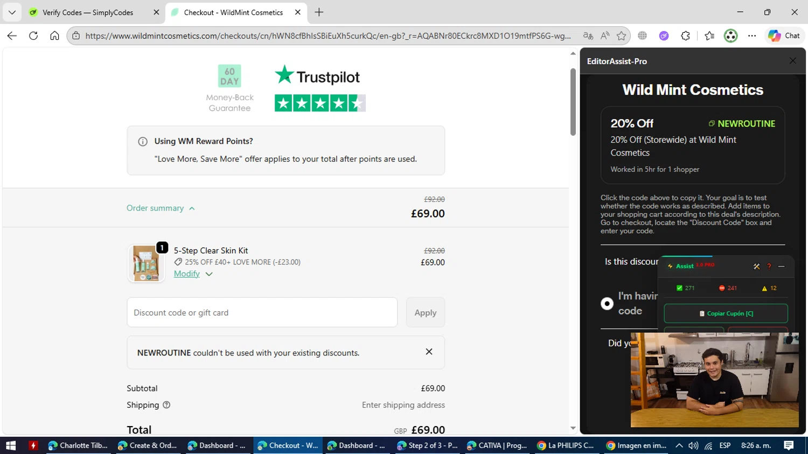Open Copilot Chat button

click(784, 36)
